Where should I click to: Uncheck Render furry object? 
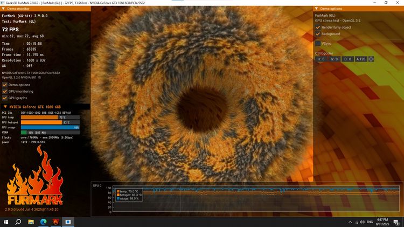(318, 26)
